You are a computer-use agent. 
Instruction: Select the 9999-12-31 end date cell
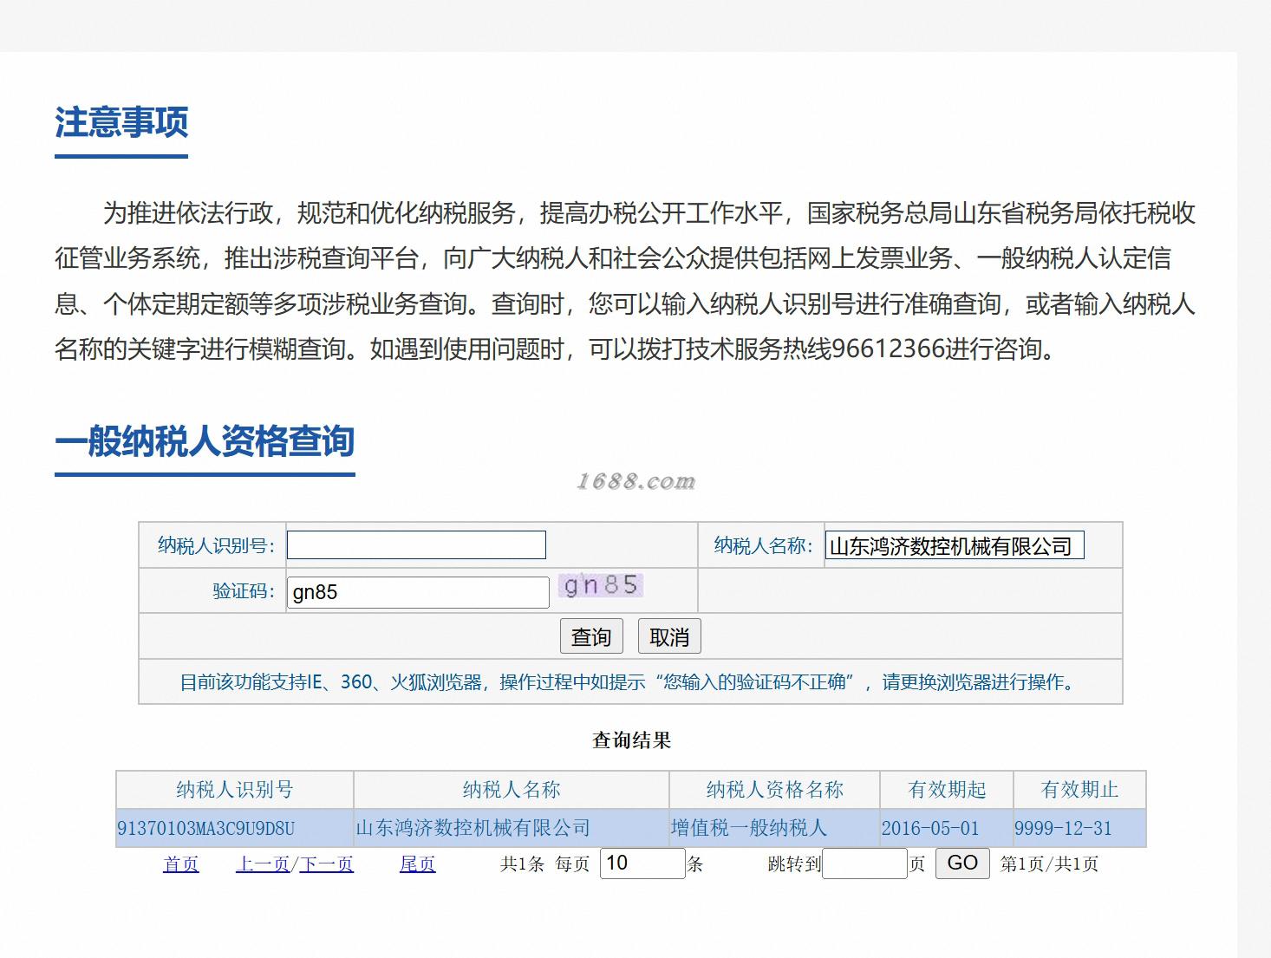(x=1079, y=828)
